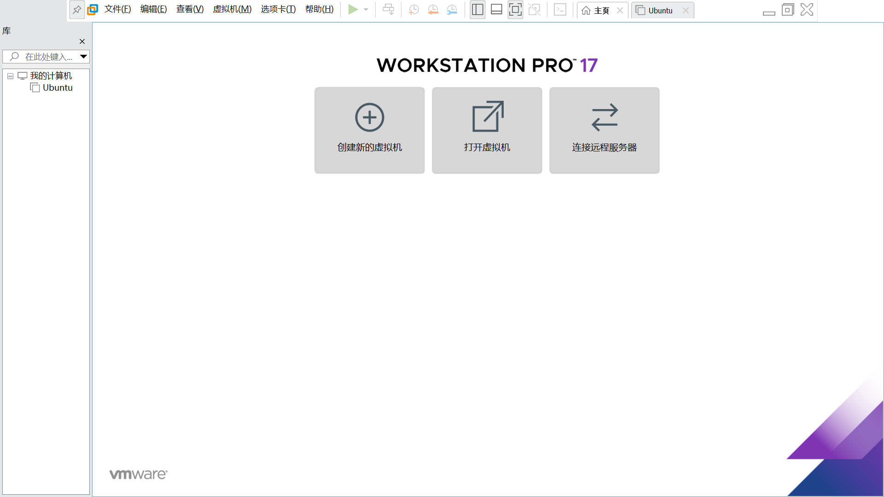The height and width of the screenshot is (497, 884).
Task: Select 我的计算机 in the library tree
Action: [51, 75]
